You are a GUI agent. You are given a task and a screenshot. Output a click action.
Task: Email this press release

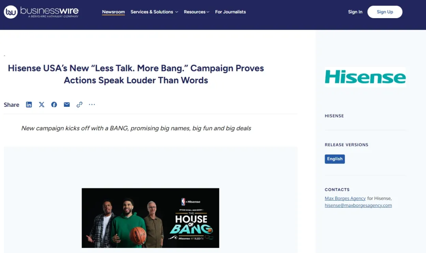pyautogui.click(x=67, y=104)
